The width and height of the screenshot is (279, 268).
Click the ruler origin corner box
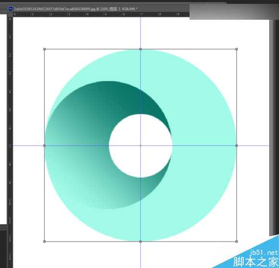pos(10,14)
